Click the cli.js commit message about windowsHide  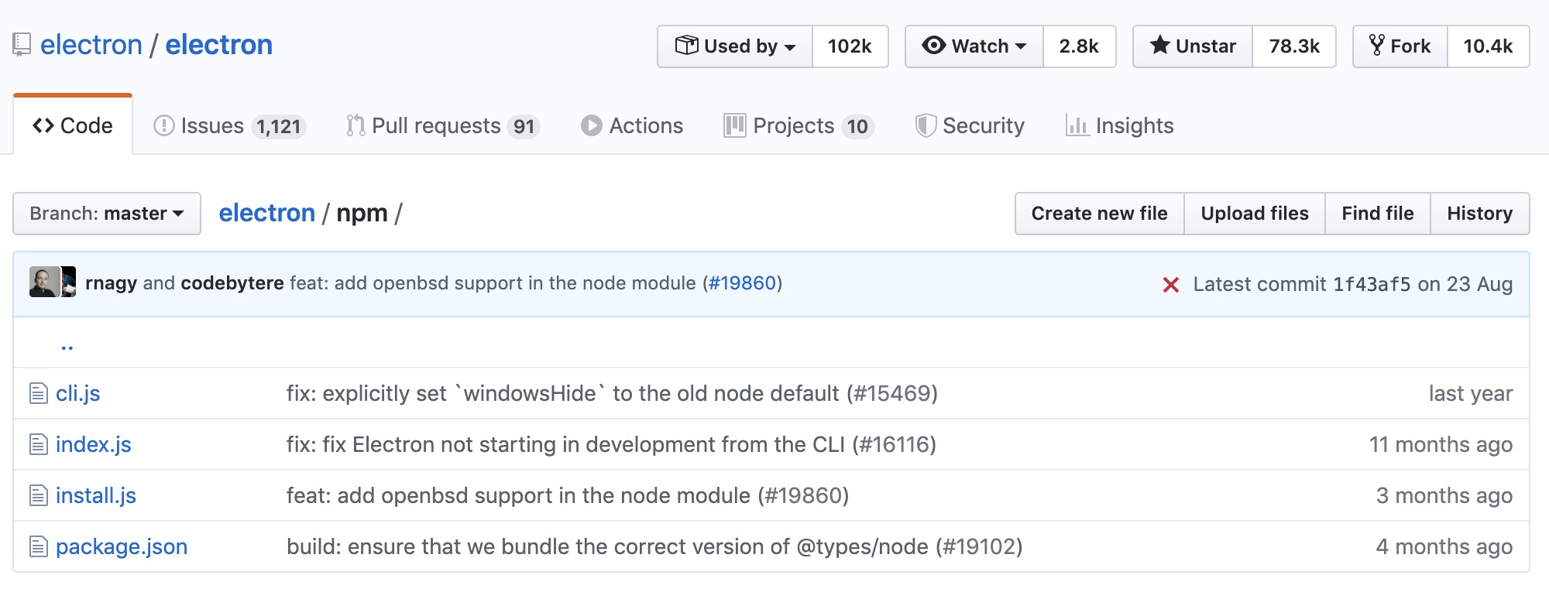pos(612,394)
